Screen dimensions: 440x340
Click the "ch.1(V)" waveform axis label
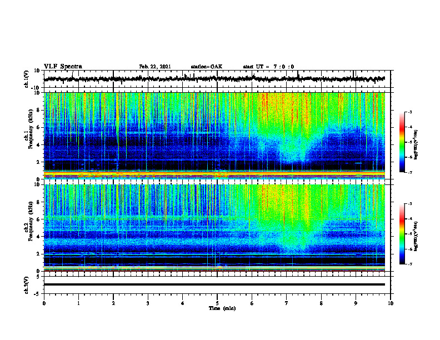27,79
